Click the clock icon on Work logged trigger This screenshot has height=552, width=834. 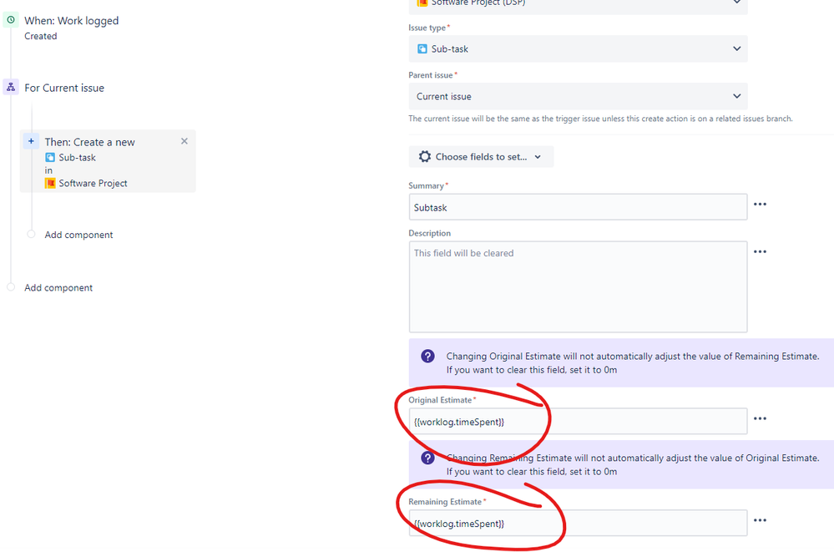click(x=10, y=20)
